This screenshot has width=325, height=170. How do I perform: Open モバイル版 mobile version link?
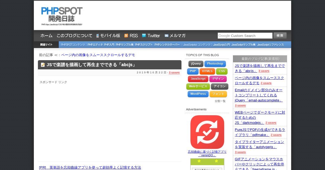pyautogui.click(x=110, y=36)
